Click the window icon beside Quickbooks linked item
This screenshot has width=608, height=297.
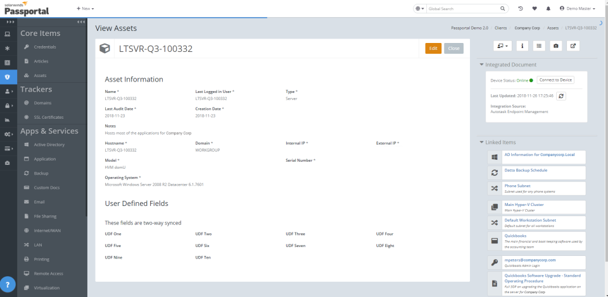pyautogui.click(x=495, y=241)
